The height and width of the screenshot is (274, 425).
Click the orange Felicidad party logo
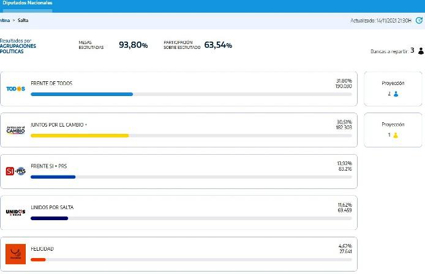(15, 254)
